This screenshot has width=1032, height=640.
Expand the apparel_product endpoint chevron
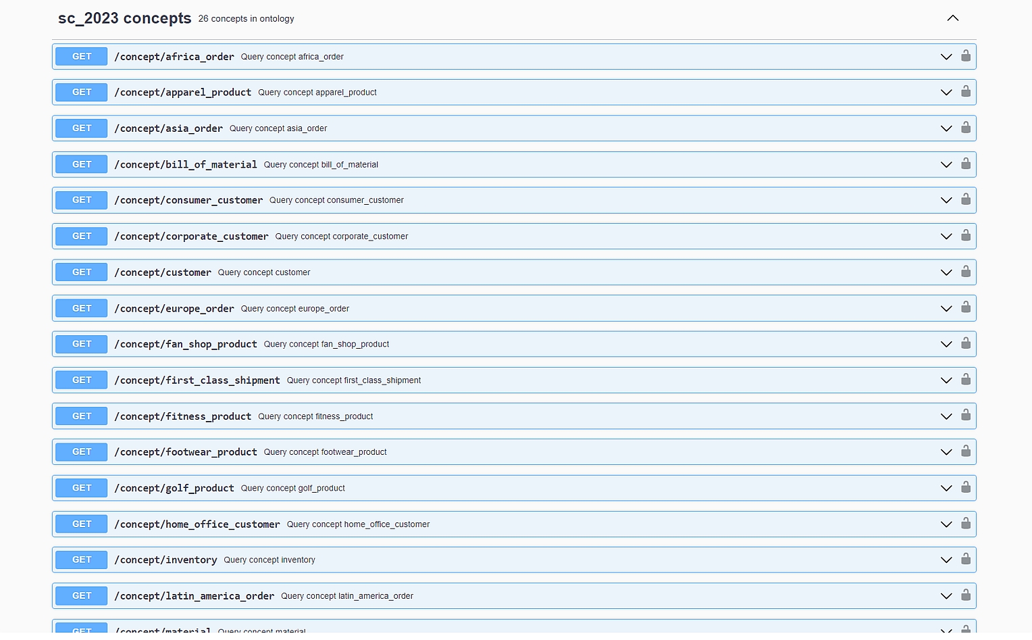click(x=946, y=93)
